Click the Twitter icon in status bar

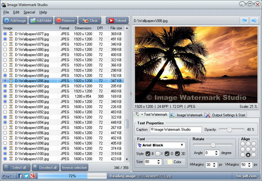click(26, 176)
